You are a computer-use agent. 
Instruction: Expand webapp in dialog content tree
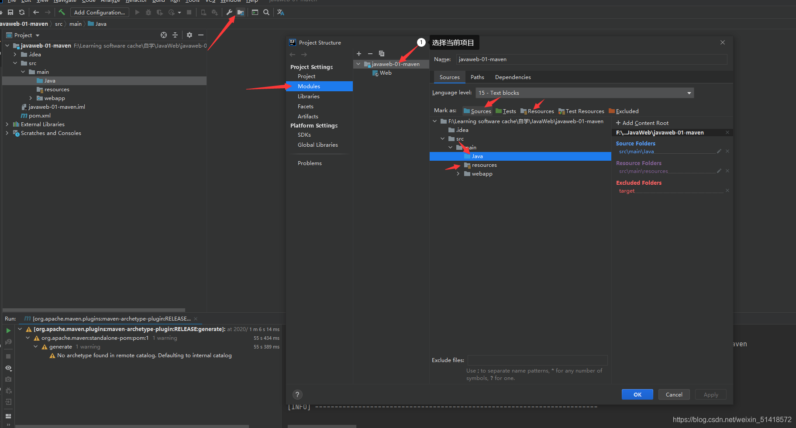[x=458, y=173]
